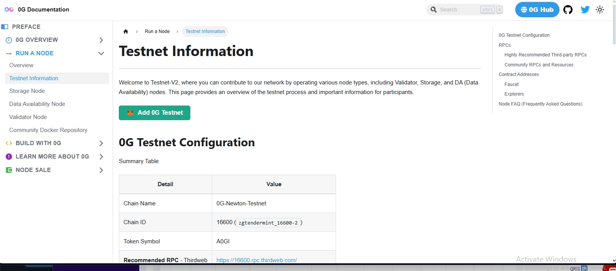Viewport: 616px width, 271px height.
Task: Click the home breadcrumb icon
Action: click(x=126, y=31)
